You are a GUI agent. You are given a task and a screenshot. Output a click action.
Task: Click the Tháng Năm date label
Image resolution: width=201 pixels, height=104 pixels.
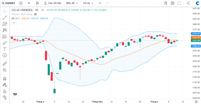[97, 102]
